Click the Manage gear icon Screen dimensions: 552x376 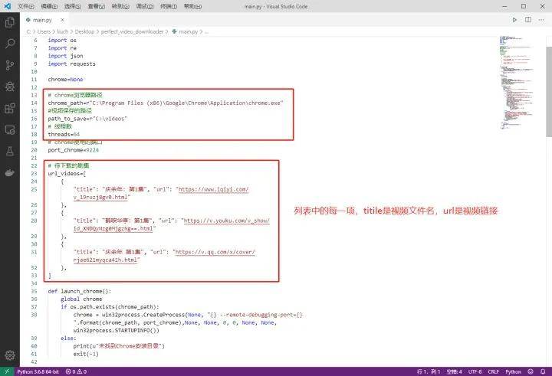(x=10, y=355)
